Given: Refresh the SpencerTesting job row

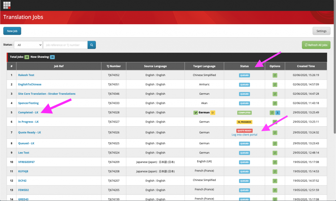Looking at the screenshot, I should pos(275,103).
